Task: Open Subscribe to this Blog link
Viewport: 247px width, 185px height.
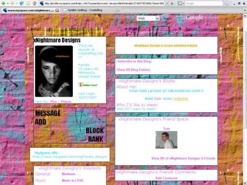Action: (134, 61)
